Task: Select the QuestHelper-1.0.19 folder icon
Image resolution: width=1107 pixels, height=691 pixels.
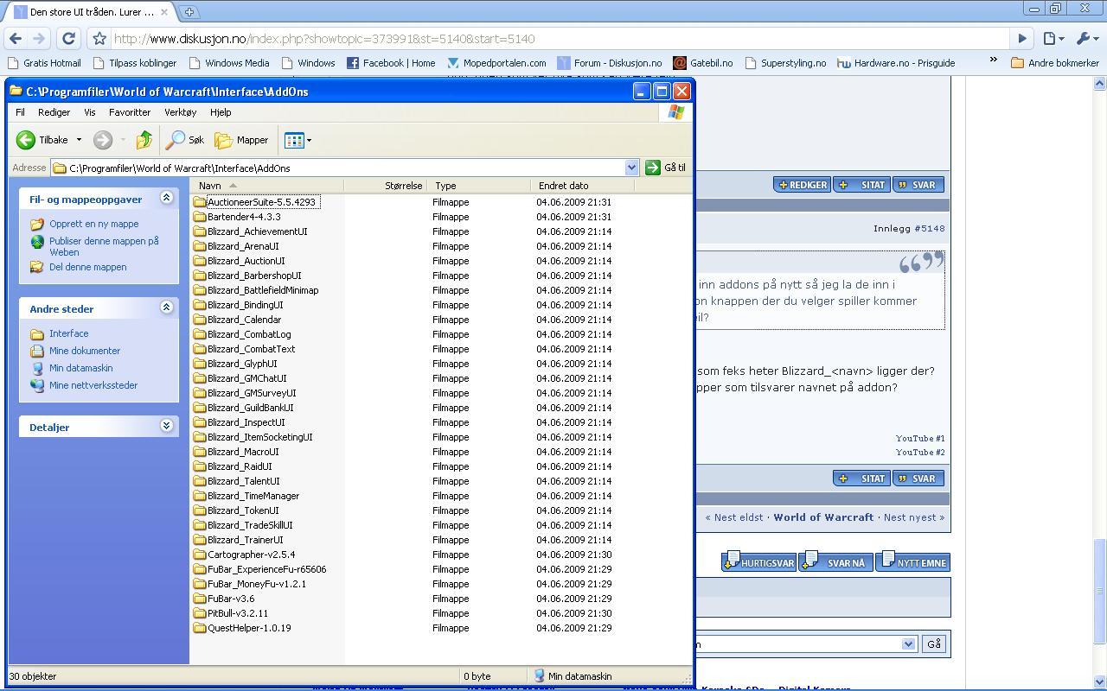Action: click(200, 628)
